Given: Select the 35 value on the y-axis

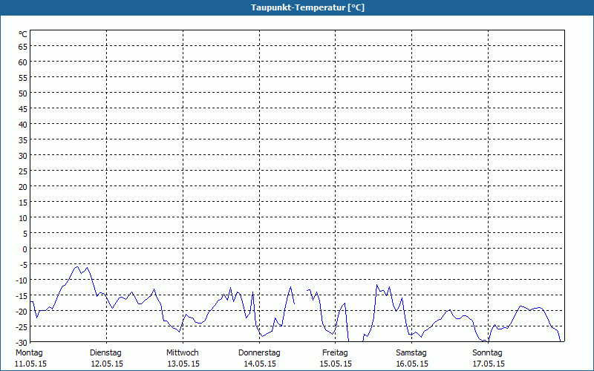Looking at the screenshot, I should [23, 140].
